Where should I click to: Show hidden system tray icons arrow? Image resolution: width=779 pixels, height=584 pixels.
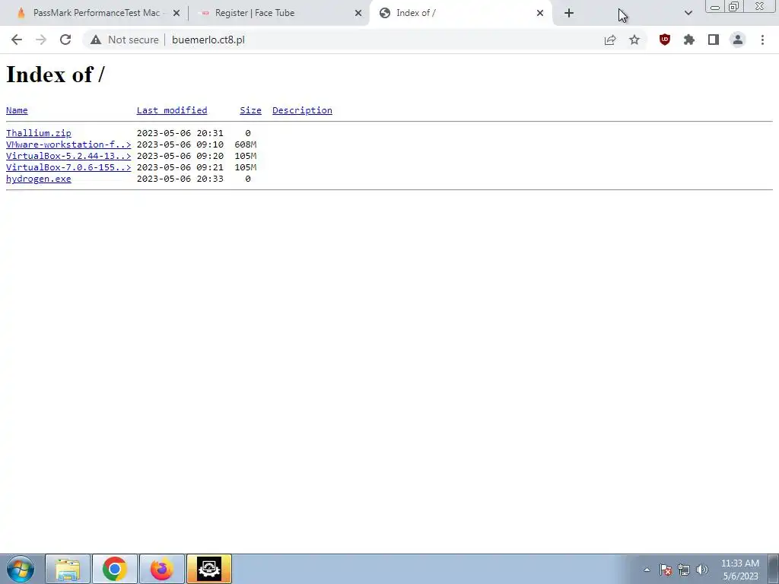click(647, 570)
